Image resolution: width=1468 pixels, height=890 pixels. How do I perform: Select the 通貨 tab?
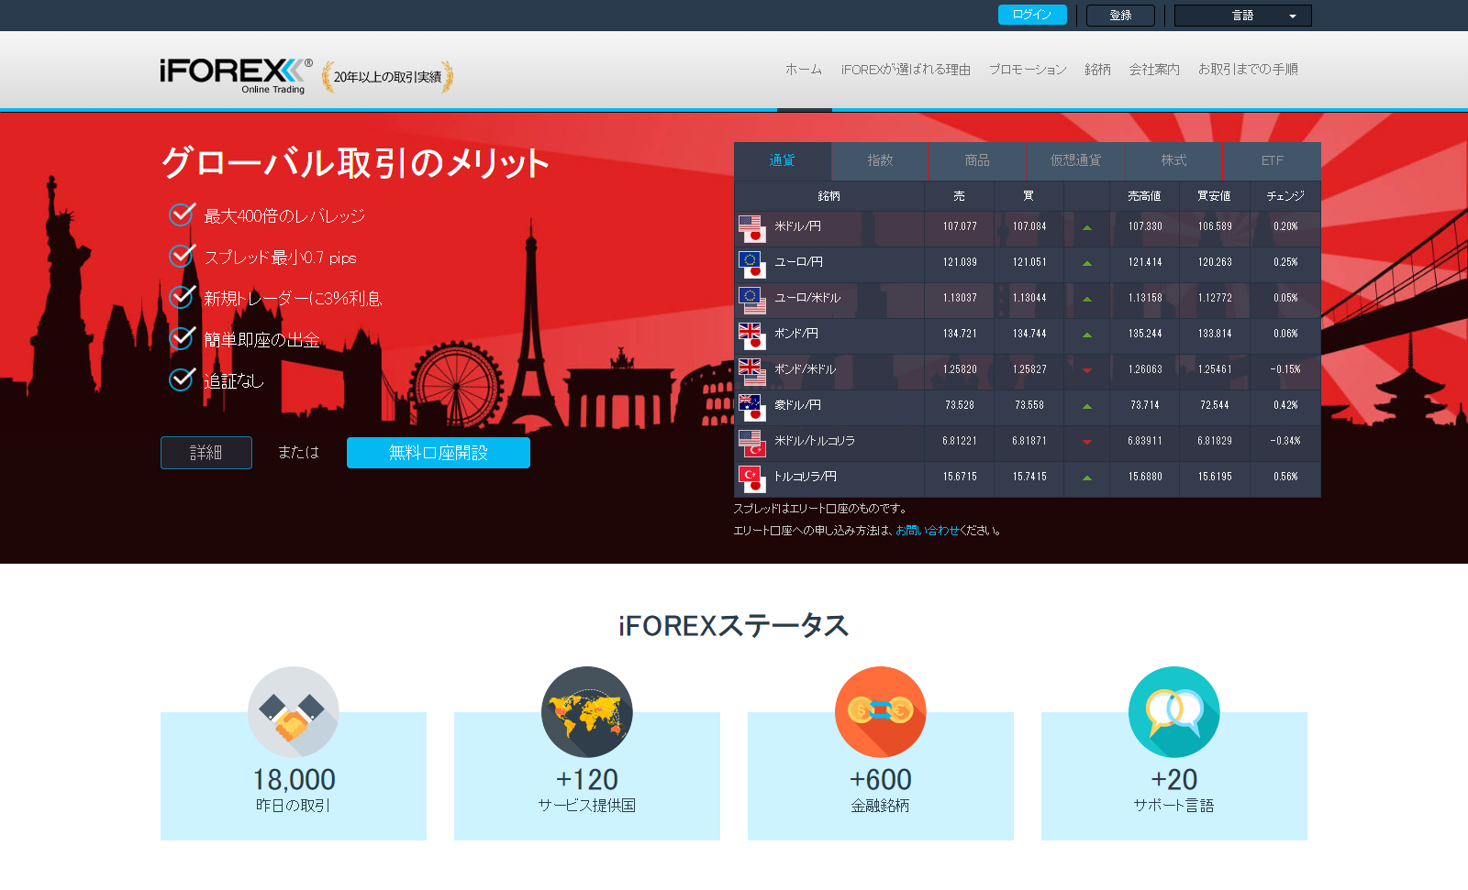pos(783,160)
